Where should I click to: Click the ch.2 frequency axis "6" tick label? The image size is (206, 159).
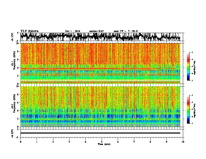(18, 102)
